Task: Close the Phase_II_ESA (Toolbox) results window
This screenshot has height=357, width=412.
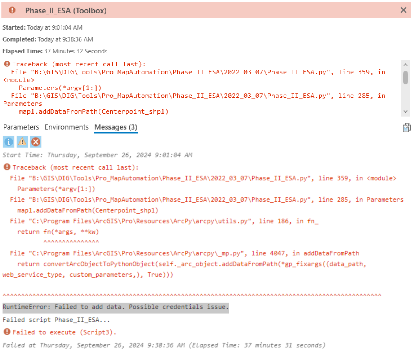Action: (x=403, y=10)
